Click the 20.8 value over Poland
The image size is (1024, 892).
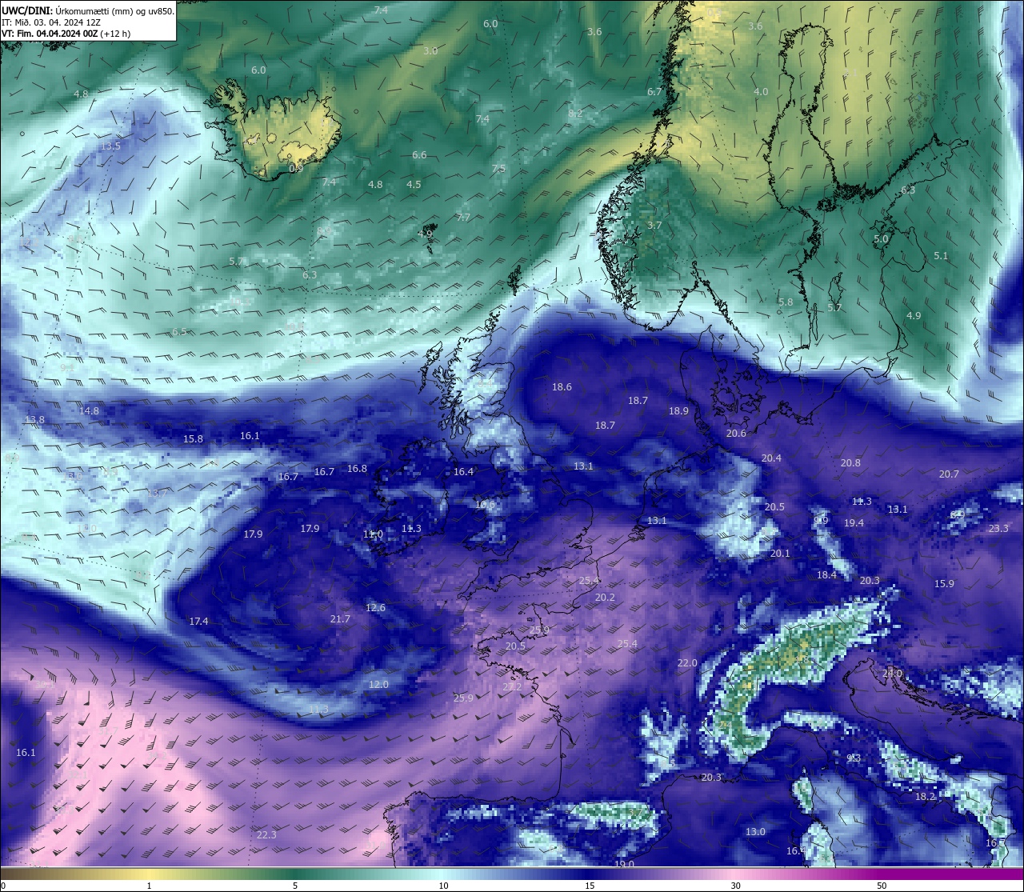[x=850, y=462]
